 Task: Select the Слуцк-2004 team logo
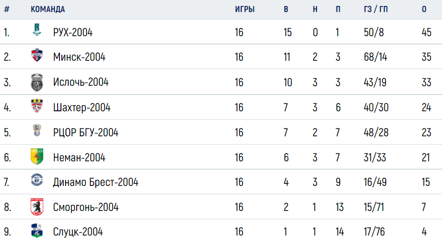tap(37, 231)
